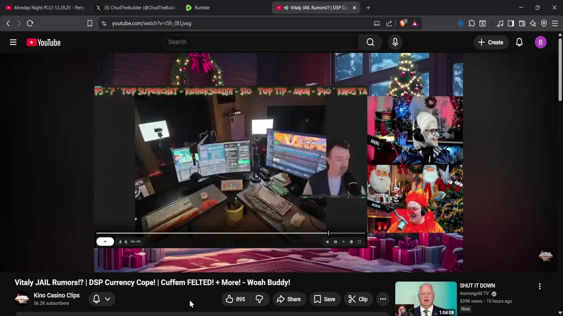Open YouTube notifications bell in the header
Screen dimensions: 563x316
tap(519, 42)
